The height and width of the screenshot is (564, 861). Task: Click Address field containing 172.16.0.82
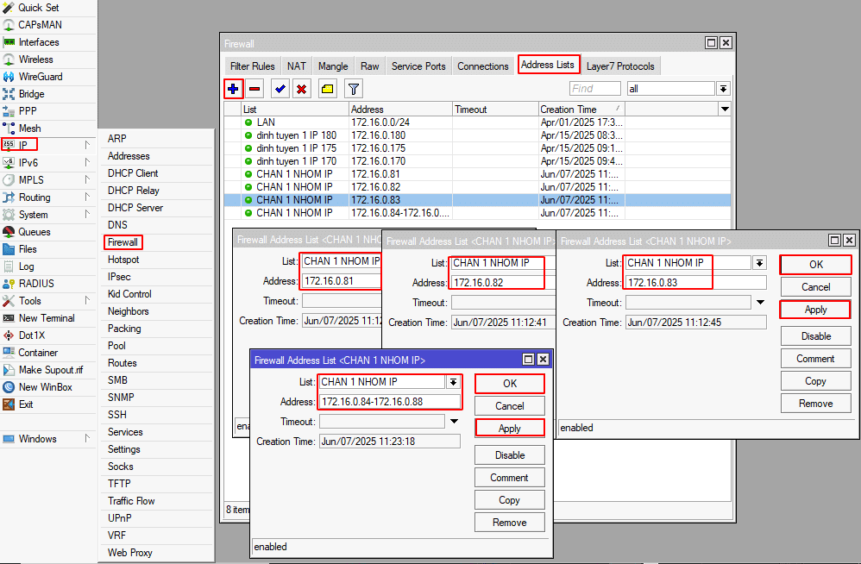coord(503,283)
